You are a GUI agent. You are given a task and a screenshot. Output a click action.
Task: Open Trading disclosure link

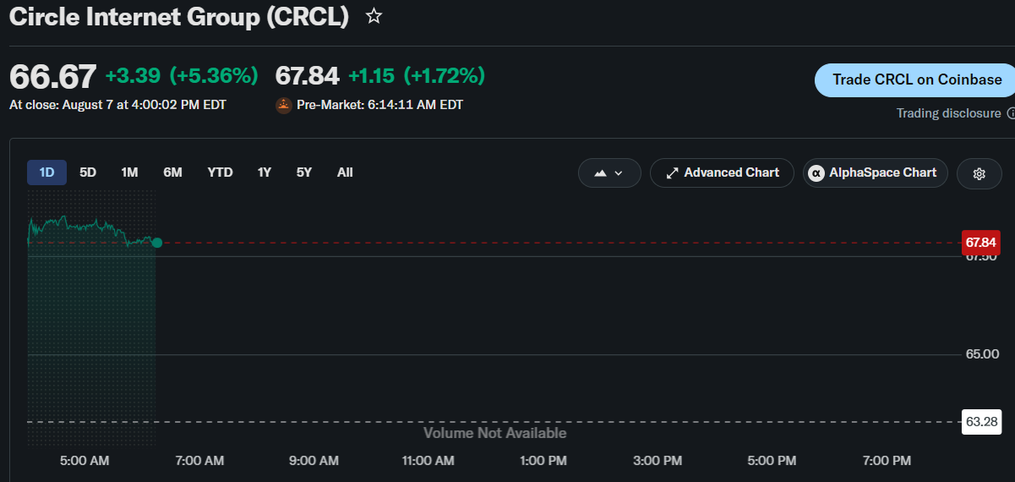pyautogui.click(x=948, y=113)
